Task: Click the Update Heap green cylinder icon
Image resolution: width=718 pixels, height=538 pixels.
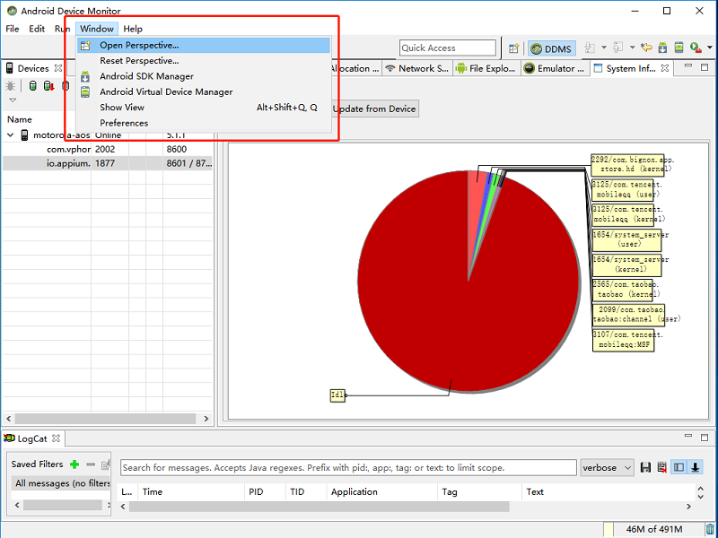Action: click(32, 85)
